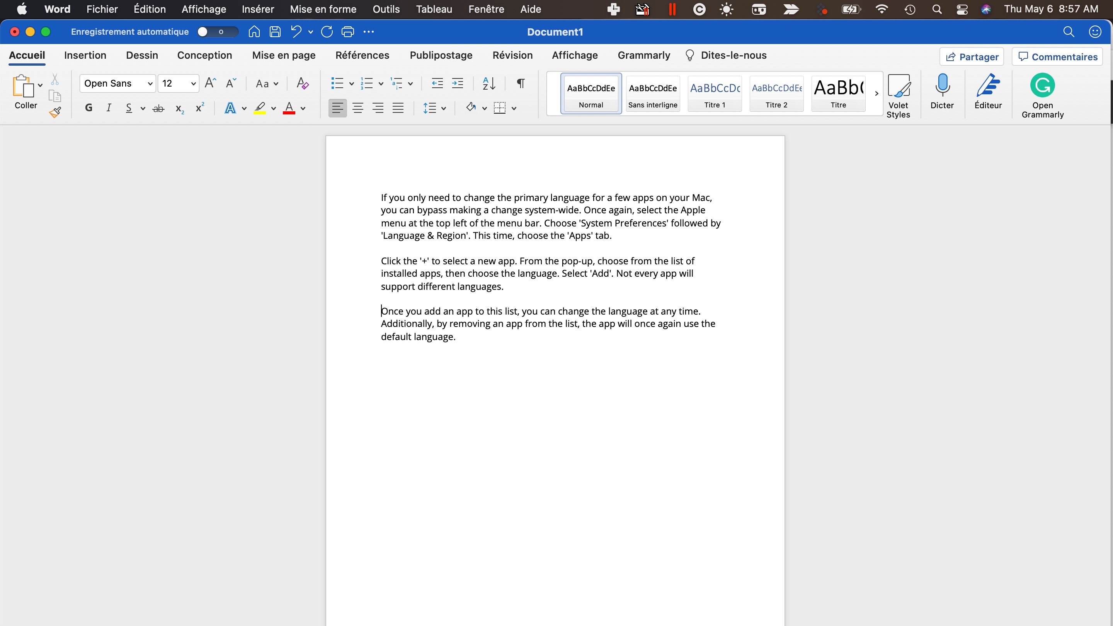
Task: Apply yellow highlight color
Action: 260,108
